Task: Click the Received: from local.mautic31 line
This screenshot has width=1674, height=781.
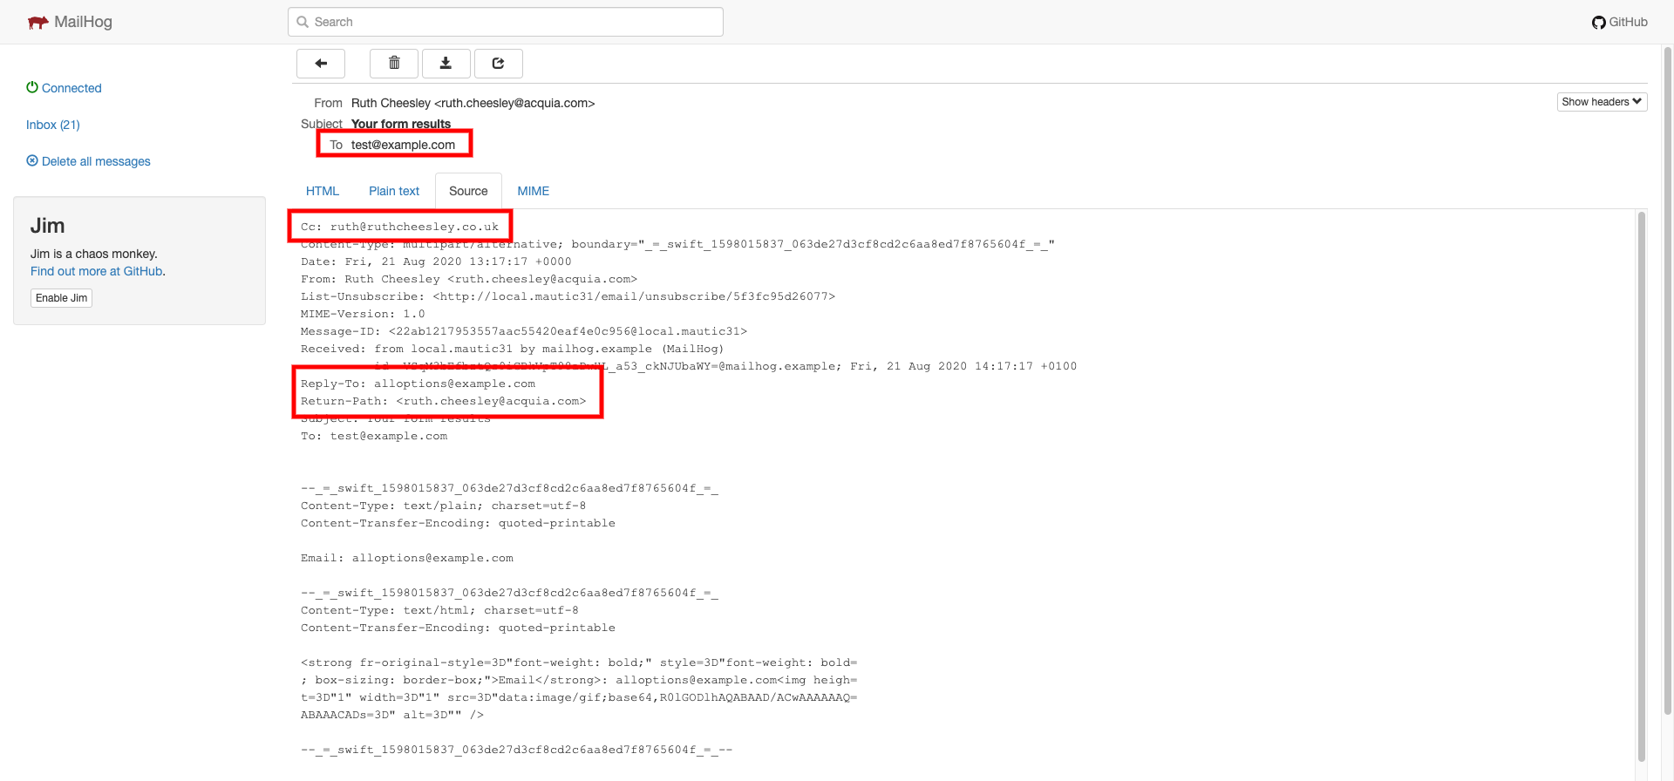Action: (512, 349)
